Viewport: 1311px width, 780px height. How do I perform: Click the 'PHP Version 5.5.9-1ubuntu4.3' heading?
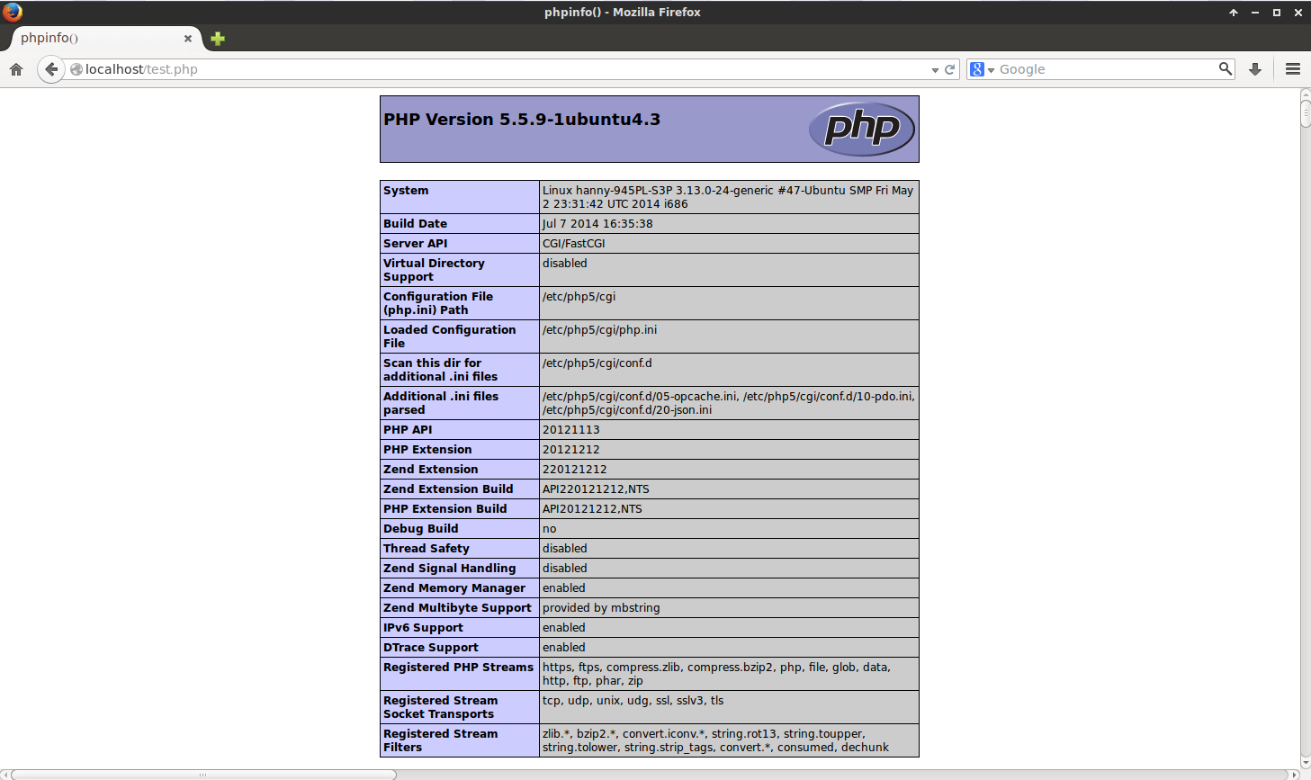(x=522, y=120)
